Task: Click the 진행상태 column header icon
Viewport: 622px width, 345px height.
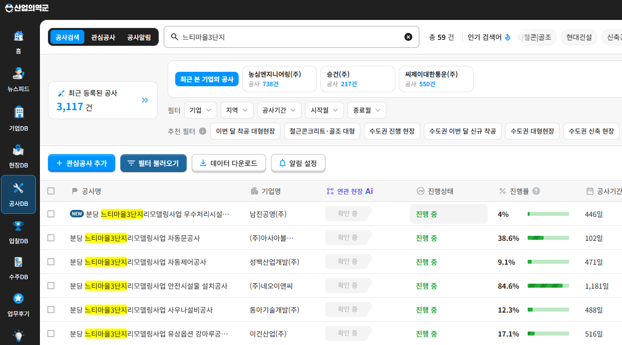Action: click(420, 191)
